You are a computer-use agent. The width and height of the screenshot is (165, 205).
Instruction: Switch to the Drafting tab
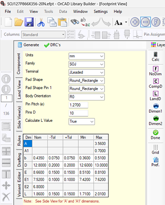coord(19,160)
